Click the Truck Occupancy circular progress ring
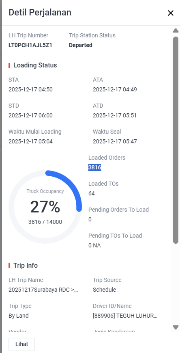180x353 pixels. click(x=45, y=207)
